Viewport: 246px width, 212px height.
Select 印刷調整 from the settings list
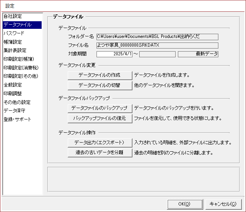tap(13, 93)
